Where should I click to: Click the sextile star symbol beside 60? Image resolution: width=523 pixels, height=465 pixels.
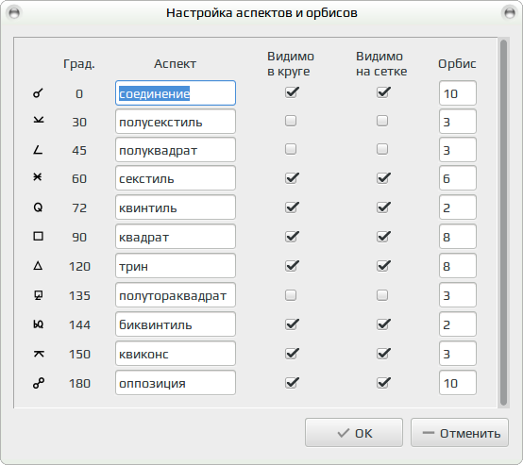tap(38, 176)
